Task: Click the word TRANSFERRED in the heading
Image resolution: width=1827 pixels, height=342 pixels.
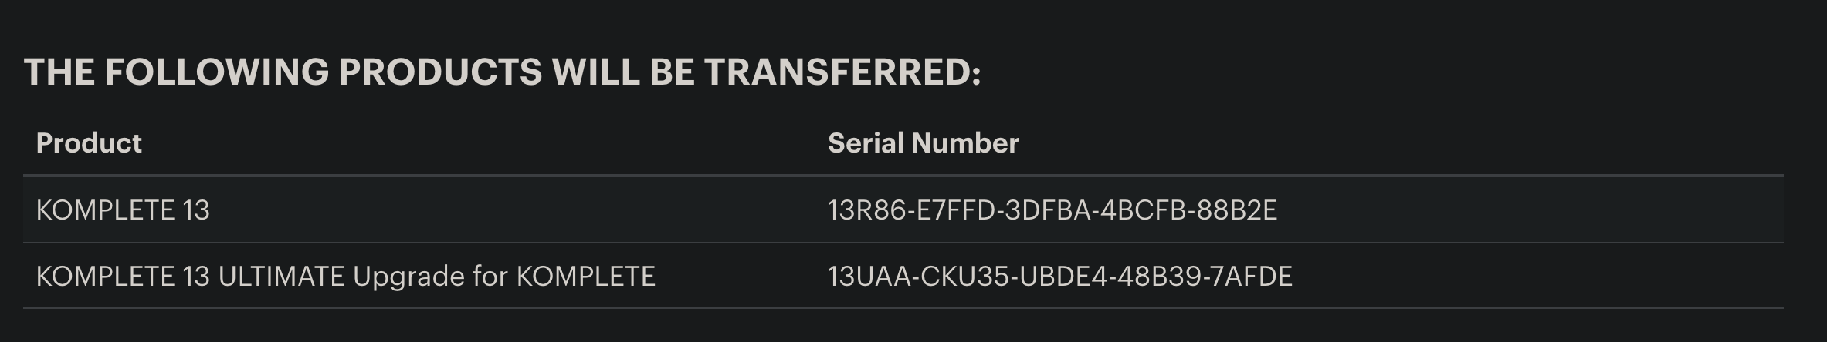Action: pos(842,72)
